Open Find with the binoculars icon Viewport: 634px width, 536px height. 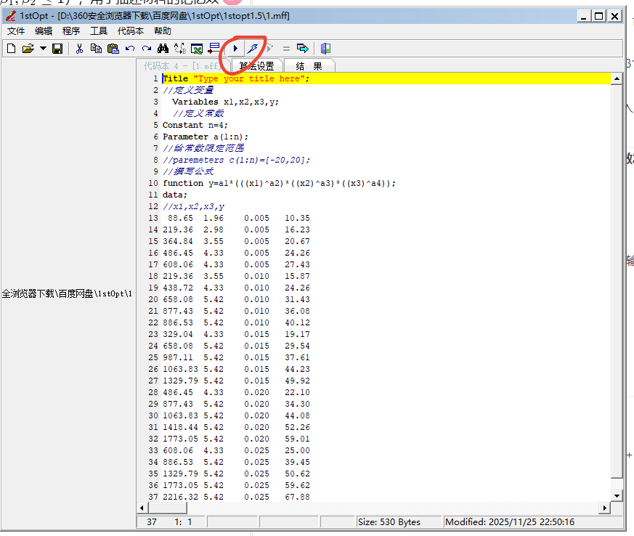point(163,49)
